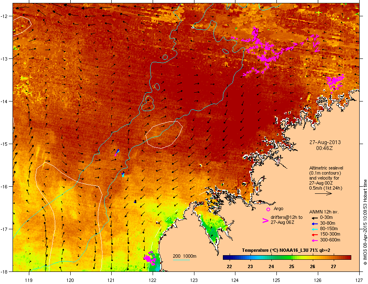Select the blue 30-80m legend arrow
Viewport: 368px width, 284px height.
pyautogui.click(x=314, y=223)
